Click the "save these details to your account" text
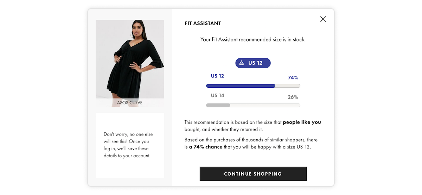Image resolution: width=422 pixels, height=195 pixels. 127,152
